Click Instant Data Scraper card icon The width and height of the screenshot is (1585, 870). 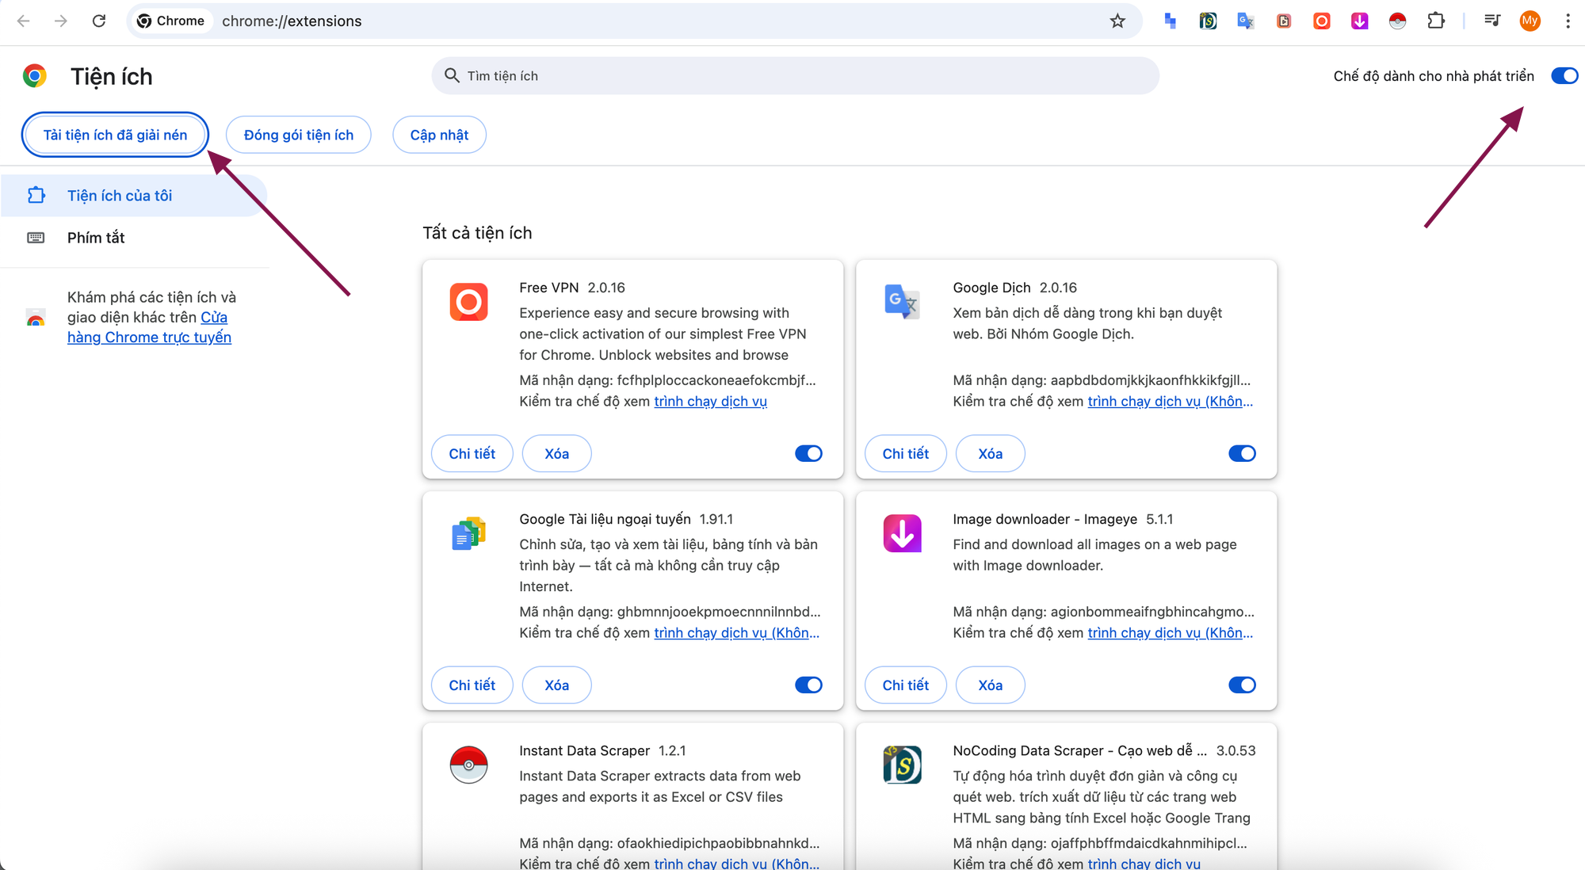468,765
